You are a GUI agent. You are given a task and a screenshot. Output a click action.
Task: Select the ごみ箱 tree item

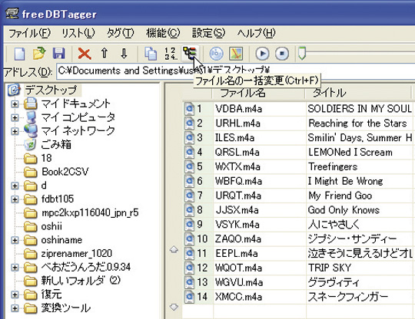pos(56,144)
